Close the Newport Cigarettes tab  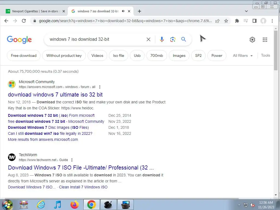(63, 11)
